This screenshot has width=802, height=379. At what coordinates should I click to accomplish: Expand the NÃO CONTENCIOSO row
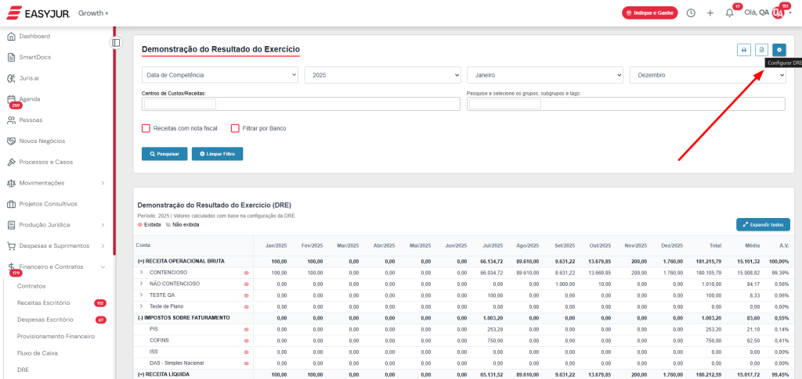[x=142, y=284]
